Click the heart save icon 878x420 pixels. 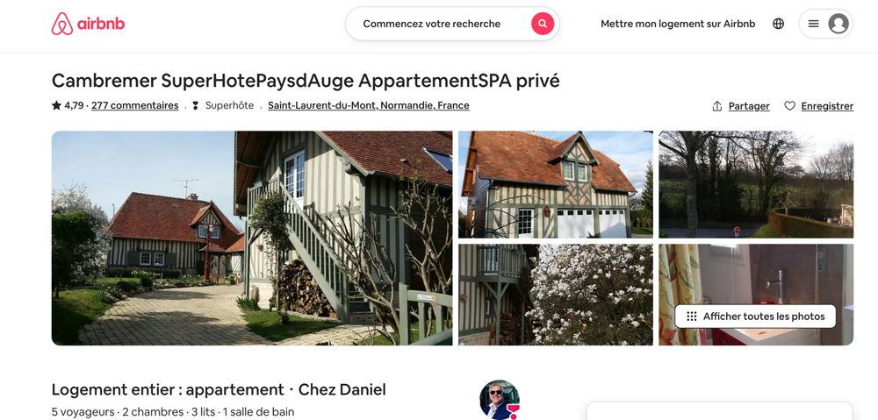[789, 106]
